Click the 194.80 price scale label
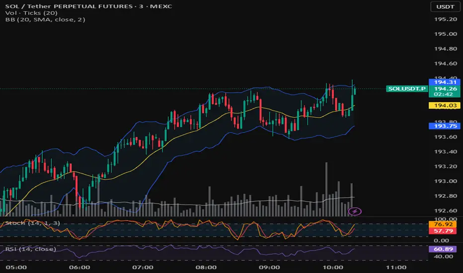 point(445,49)
